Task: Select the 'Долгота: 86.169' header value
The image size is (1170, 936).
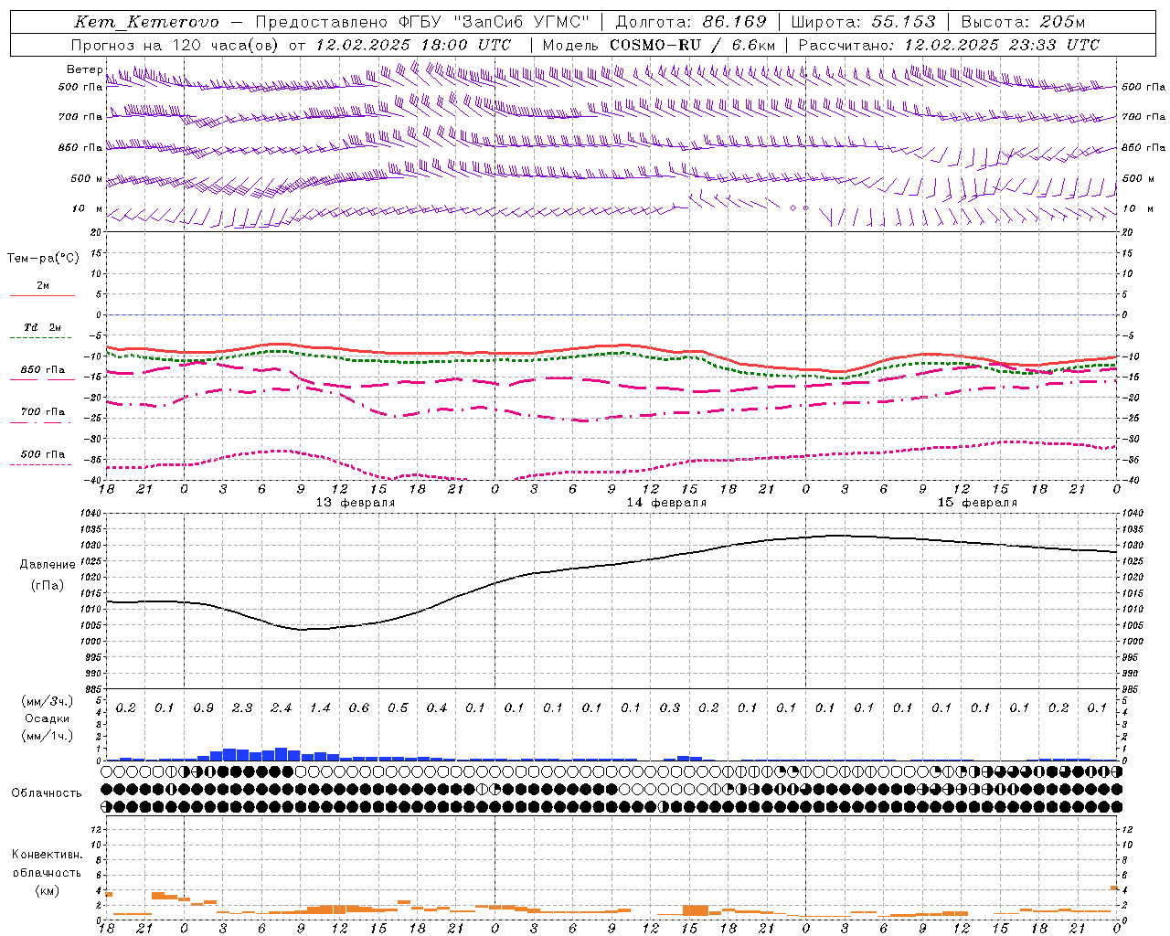Action: tap(691, 22)
